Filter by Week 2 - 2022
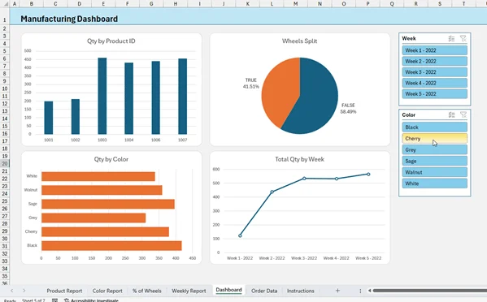 point(434,61)
